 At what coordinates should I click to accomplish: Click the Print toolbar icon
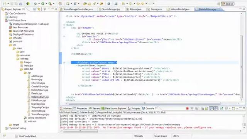(x=20, y=3)
